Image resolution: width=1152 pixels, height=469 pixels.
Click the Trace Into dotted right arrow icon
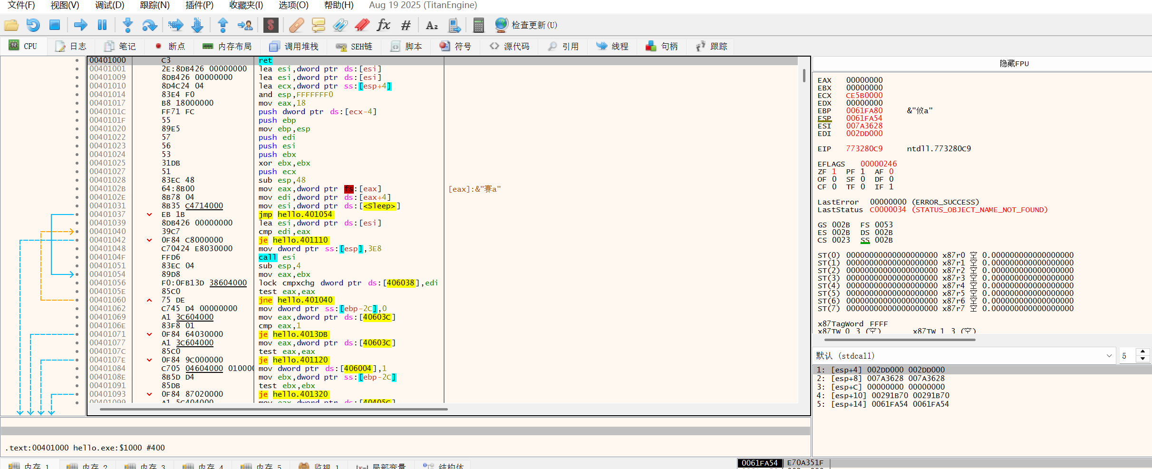pyautogui.click(x=175, y=25)
